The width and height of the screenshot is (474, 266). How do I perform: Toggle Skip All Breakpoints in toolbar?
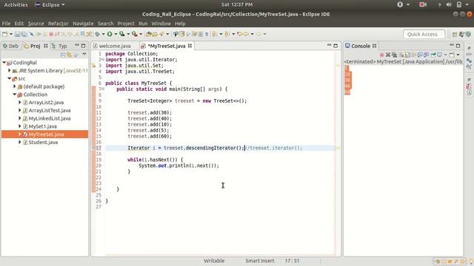pos(31,34)
